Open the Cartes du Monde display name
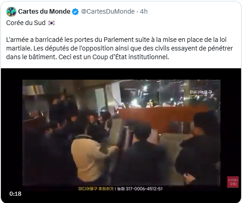This screenshot has width=242, height=203. (44, 11)
